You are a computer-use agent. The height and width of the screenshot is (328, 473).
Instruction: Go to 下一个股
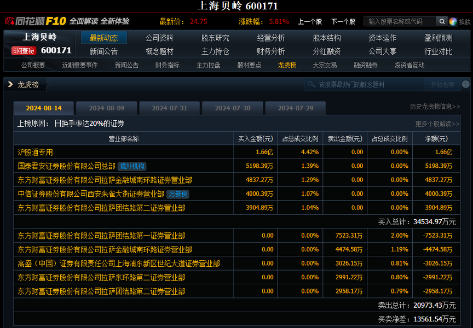(343, 22)
